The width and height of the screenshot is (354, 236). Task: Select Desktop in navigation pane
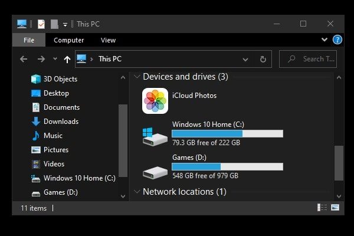50,93
